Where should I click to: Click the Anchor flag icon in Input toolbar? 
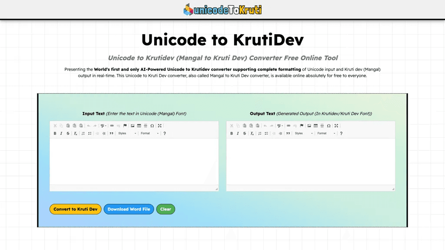(x=125, y=125)
